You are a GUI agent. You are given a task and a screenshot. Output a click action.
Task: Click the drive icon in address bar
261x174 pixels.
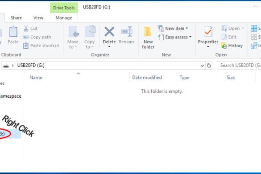6,66
